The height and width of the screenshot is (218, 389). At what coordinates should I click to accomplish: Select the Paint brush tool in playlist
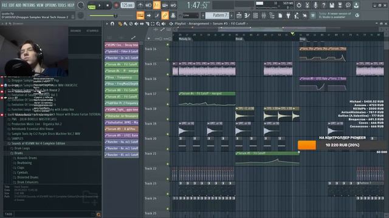pyautogui.click(x=126, y=24)
